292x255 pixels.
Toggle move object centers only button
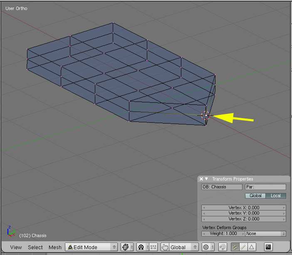(x=153, y=247)
